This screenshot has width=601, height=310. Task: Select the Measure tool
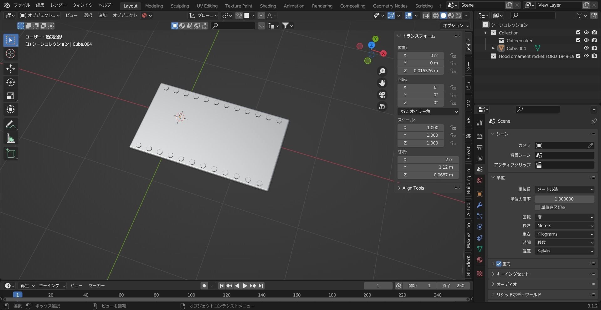(10, 138)
